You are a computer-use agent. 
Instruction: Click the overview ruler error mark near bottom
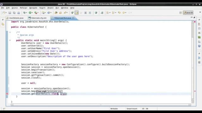pos(195,91)
